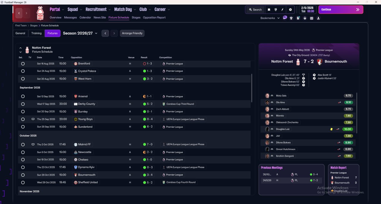Click the Nottingham Forest club crest in header

(40, 13)
